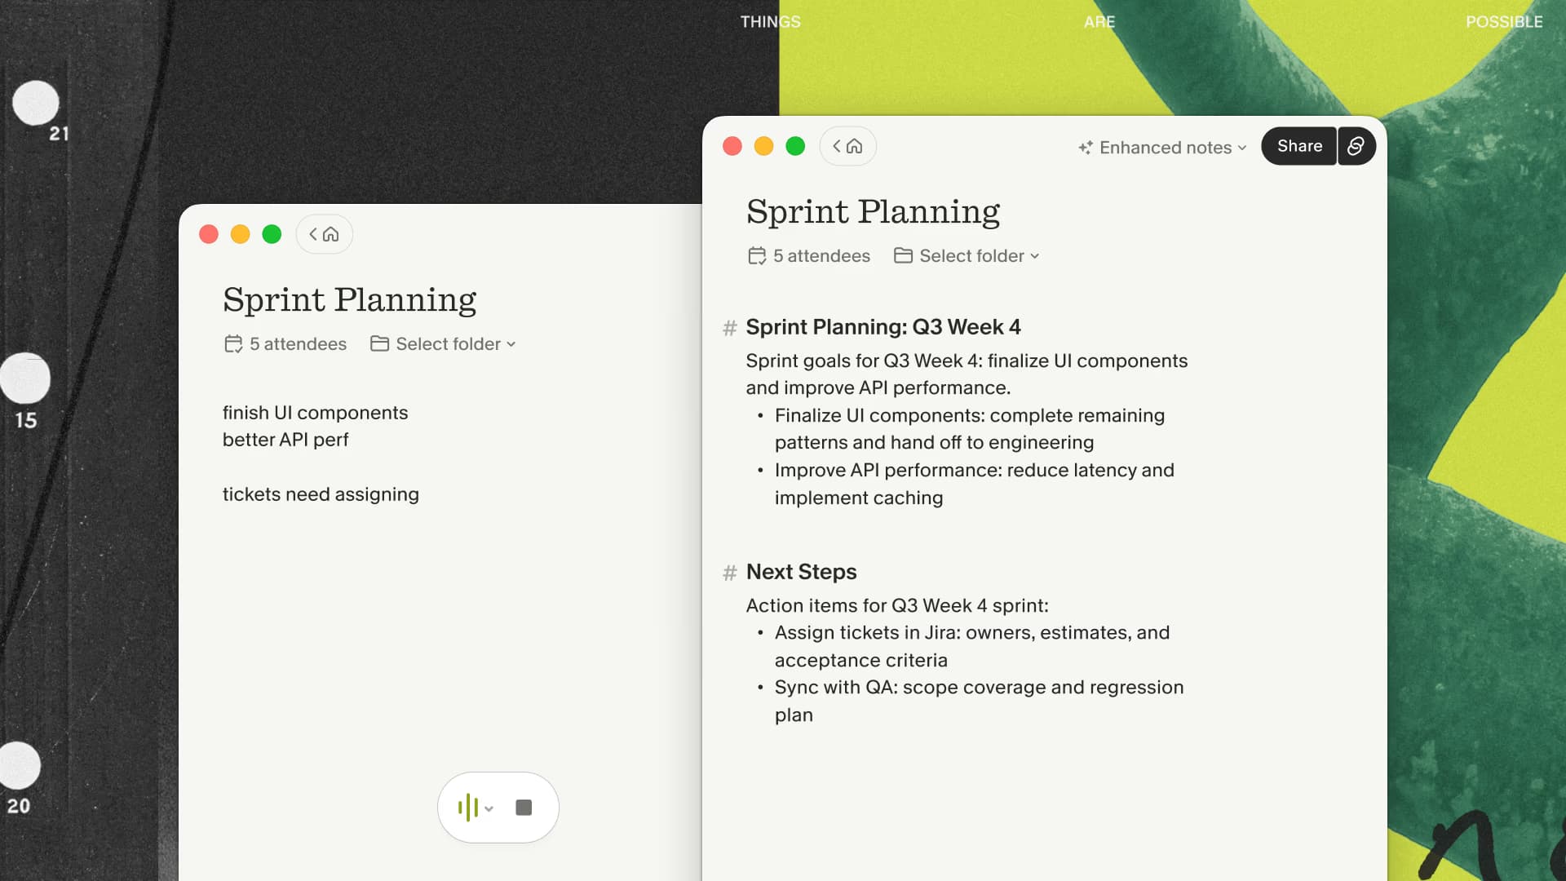Click the paragraph 'Sprint goals for Q3 Week 4'
The width and height of the screenshot is (1566, 881).
click(967, 374)
